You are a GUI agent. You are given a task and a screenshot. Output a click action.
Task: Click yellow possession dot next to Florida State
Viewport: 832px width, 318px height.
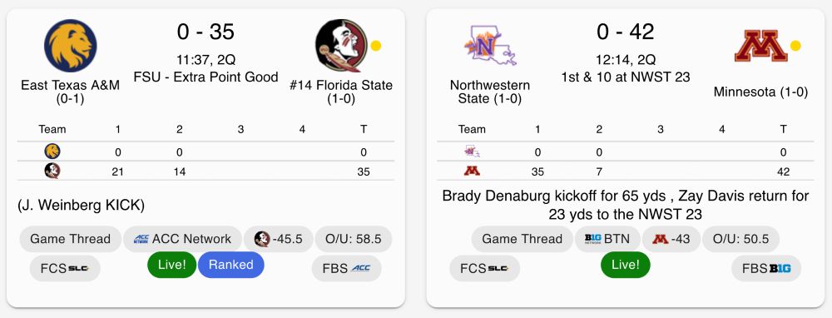(376, 46)
